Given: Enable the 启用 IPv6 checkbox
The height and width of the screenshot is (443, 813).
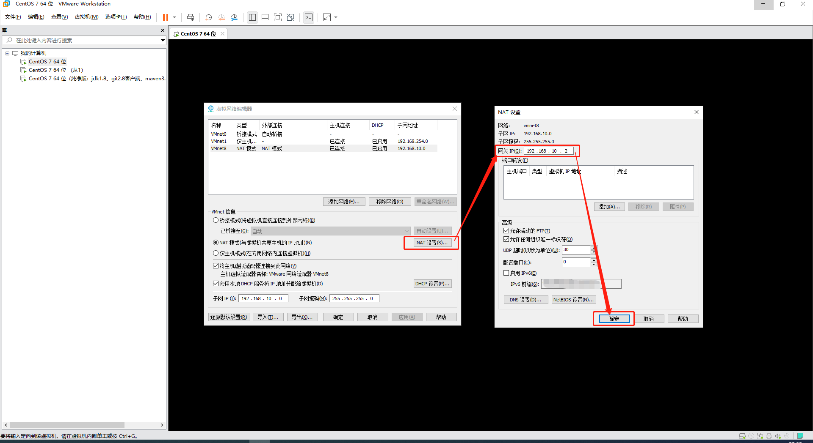Looking at the screenshot, I should pyautogui.click(x=506, y=273).
